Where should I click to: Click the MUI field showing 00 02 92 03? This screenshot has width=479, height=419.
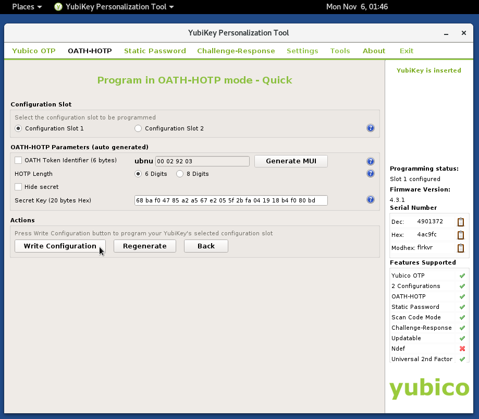pyautogui.click(x=202, y=161)
